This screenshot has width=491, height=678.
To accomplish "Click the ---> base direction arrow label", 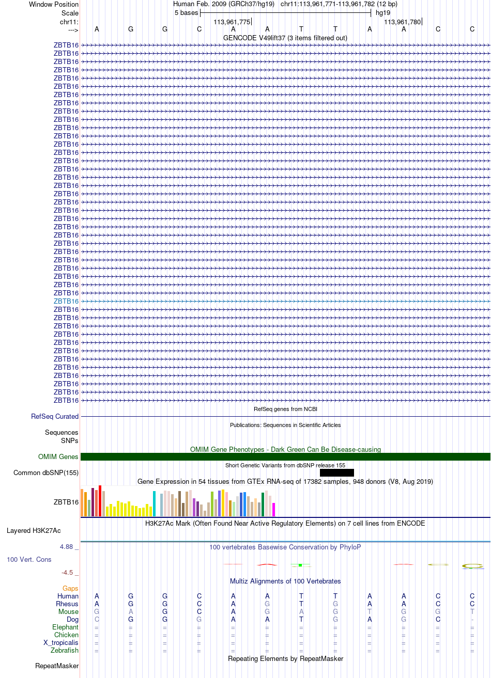I will tap(73, 29).
